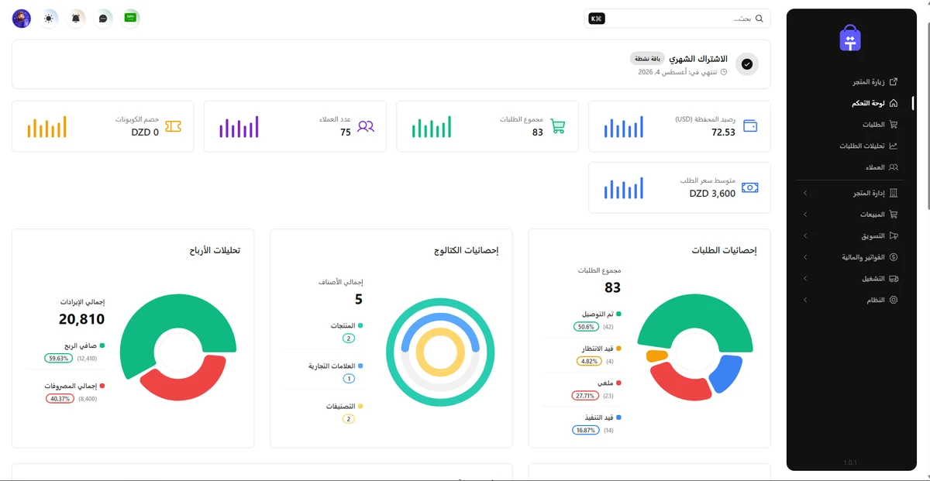Click total revenue value 20,810

81,319
